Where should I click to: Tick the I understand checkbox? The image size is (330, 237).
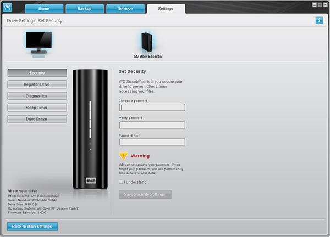(x=121, y=182)
